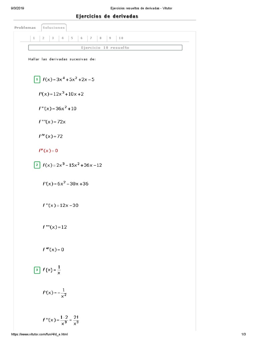Select exercise number 7
Viewport: 257px width, 343px height.
pos(91,38)
